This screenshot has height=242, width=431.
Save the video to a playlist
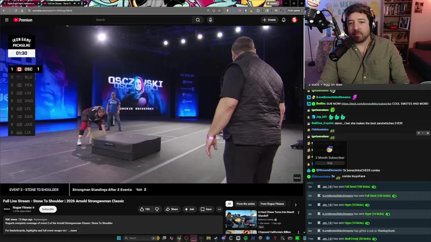[x=206, y=209]
